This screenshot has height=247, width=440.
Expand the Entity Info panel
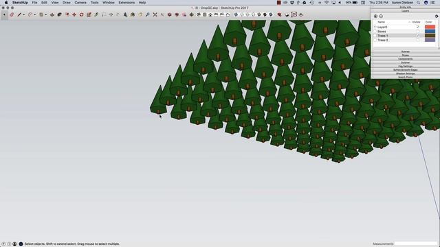tap(405, 7)
